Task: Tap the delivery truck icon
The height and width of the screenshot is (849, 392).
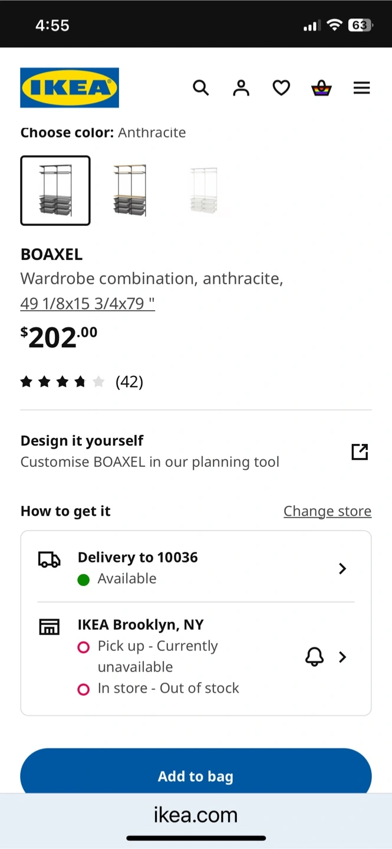Action: pos(50,560)
